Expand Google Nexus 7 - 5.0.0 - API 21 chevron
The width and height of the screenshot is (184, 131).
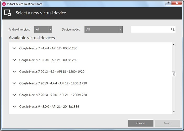click(14, 60)
